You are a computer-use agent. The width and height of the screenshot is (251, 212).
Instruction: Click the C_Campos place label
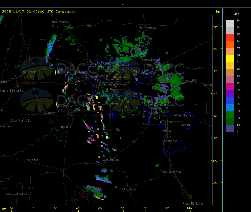190,81
